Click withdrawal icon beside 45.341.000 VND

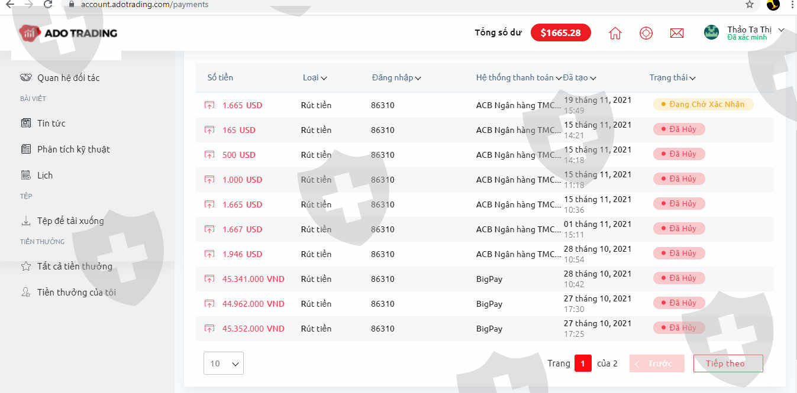[x=209, y=279]
